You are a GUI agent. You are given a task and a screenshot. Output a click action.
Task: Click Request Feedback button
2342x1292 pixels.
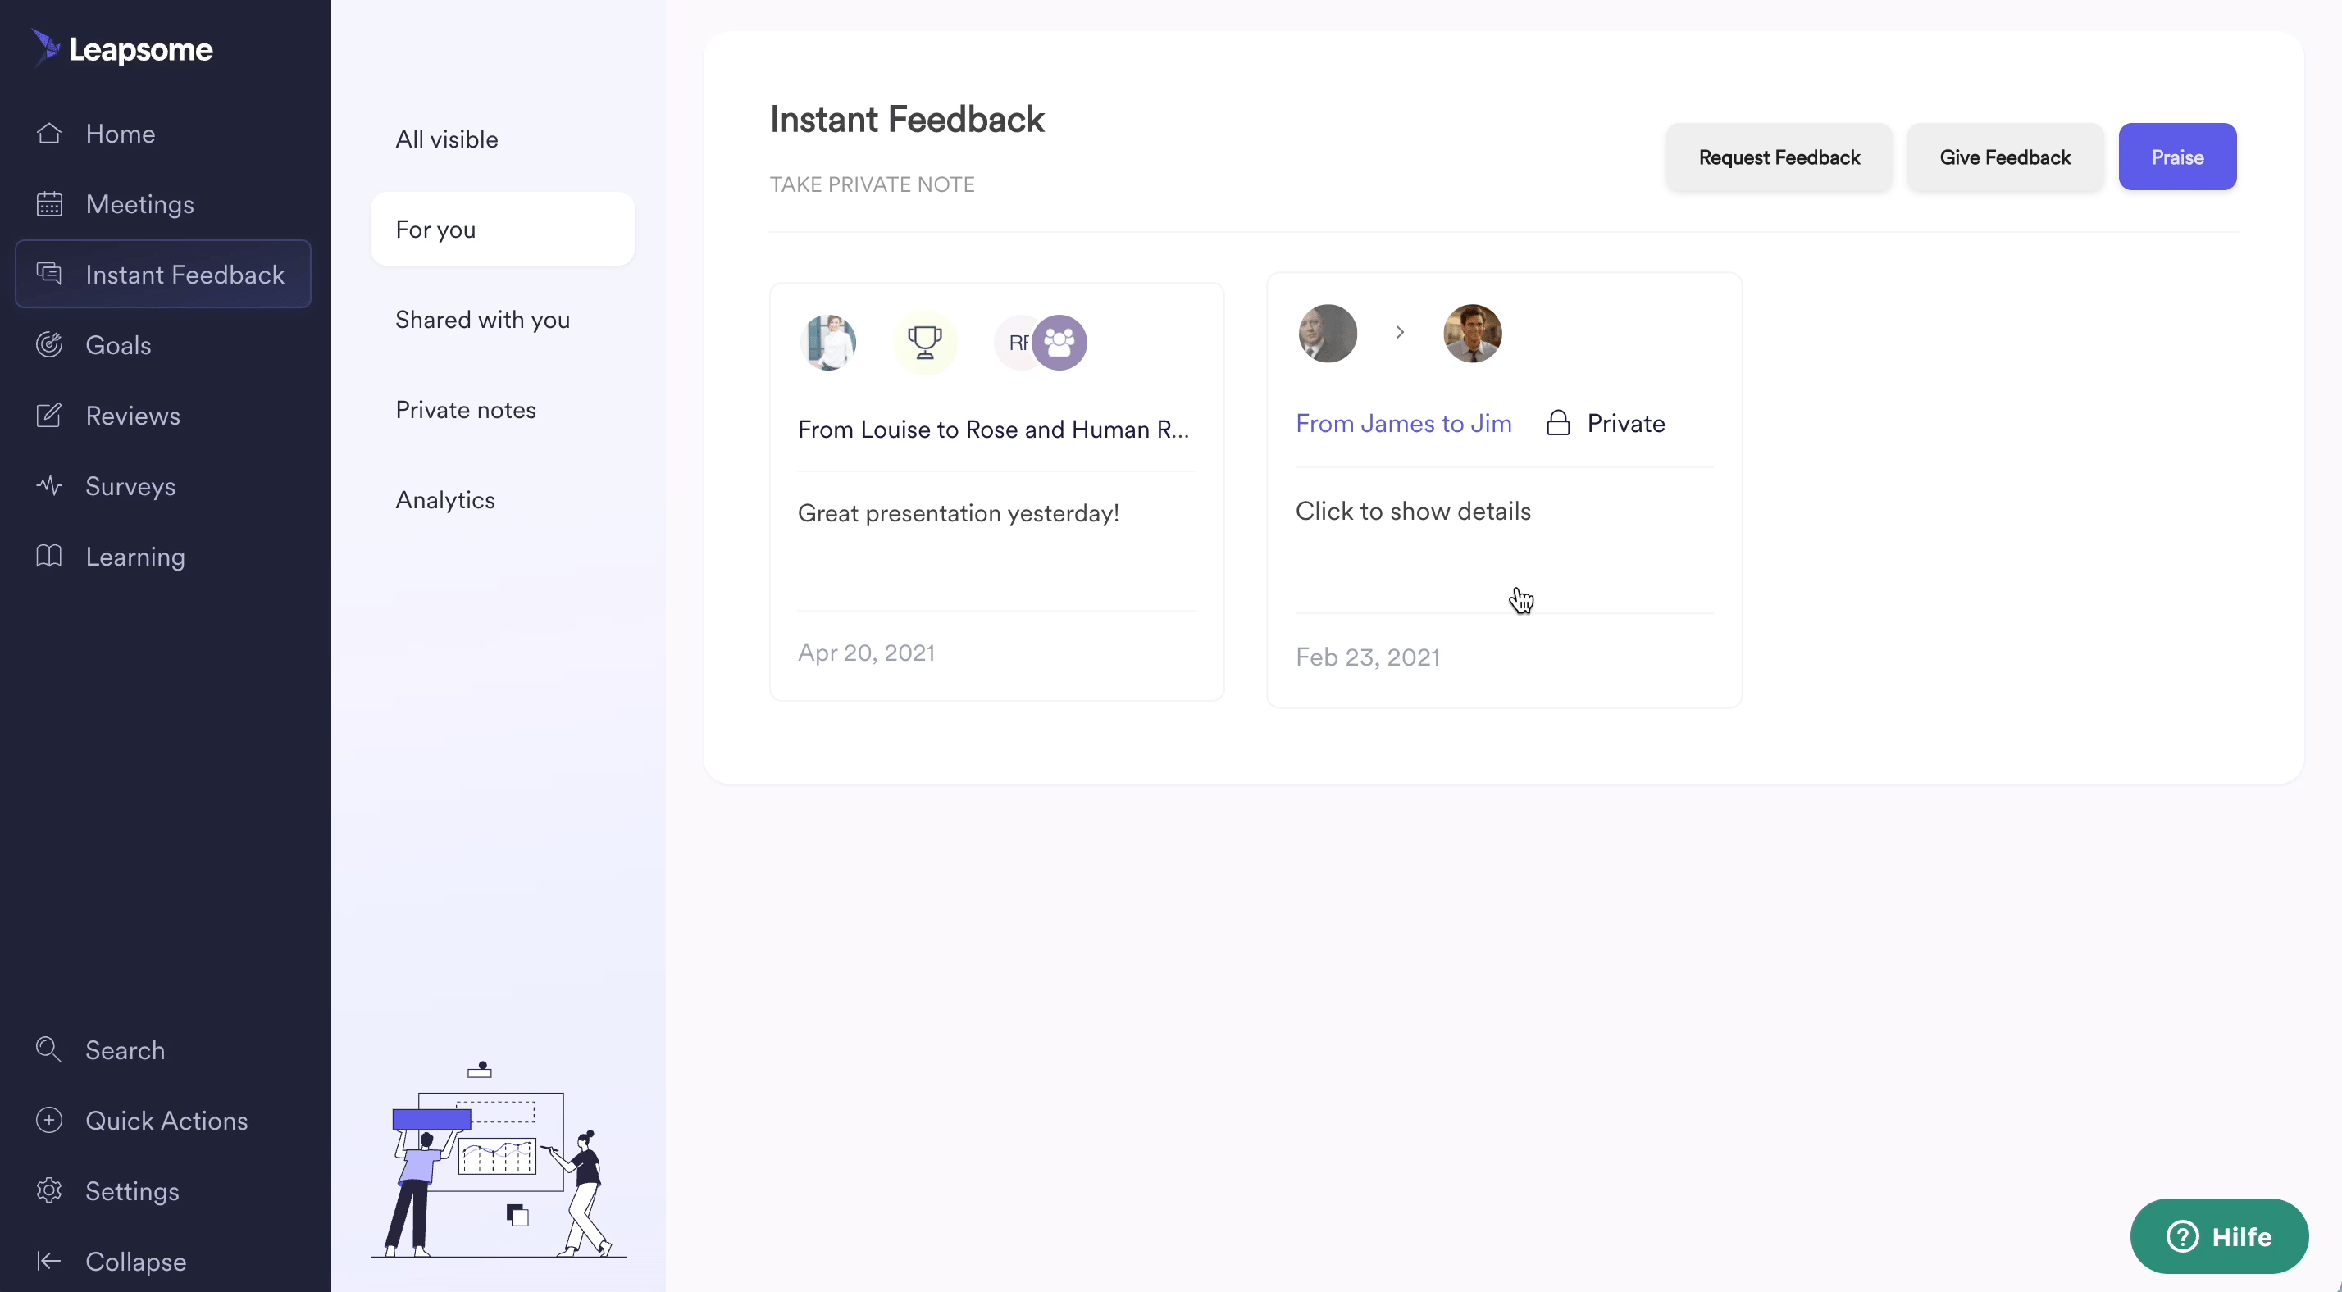tap(1779, 157)
